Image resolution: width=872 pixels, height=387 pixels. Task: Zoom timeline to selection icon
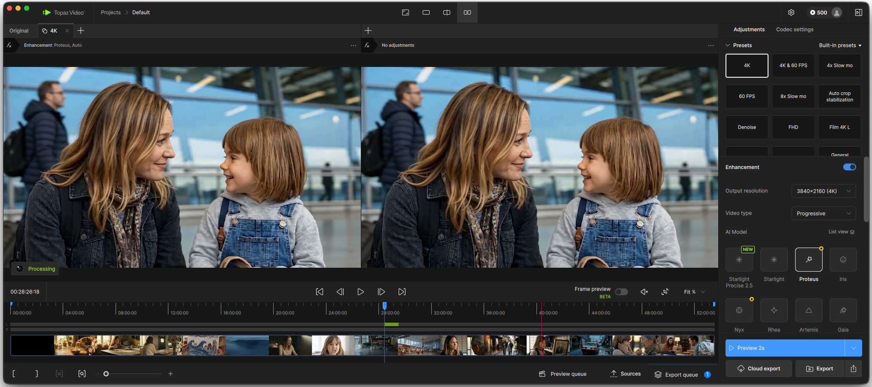pyautogui.click(x=82, y=374)
